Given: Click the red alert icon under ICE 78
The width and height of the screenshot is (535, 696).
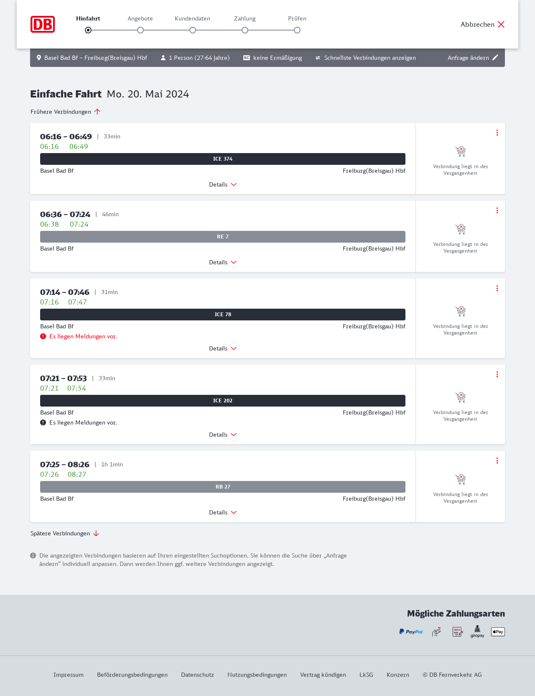Looking at the screenshot, I should (43, 336).
